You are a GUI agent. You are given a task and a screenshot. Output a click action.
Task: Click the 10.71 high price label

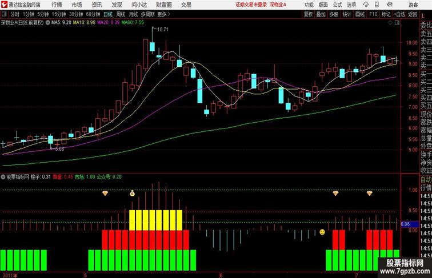(x=162, y=30)
